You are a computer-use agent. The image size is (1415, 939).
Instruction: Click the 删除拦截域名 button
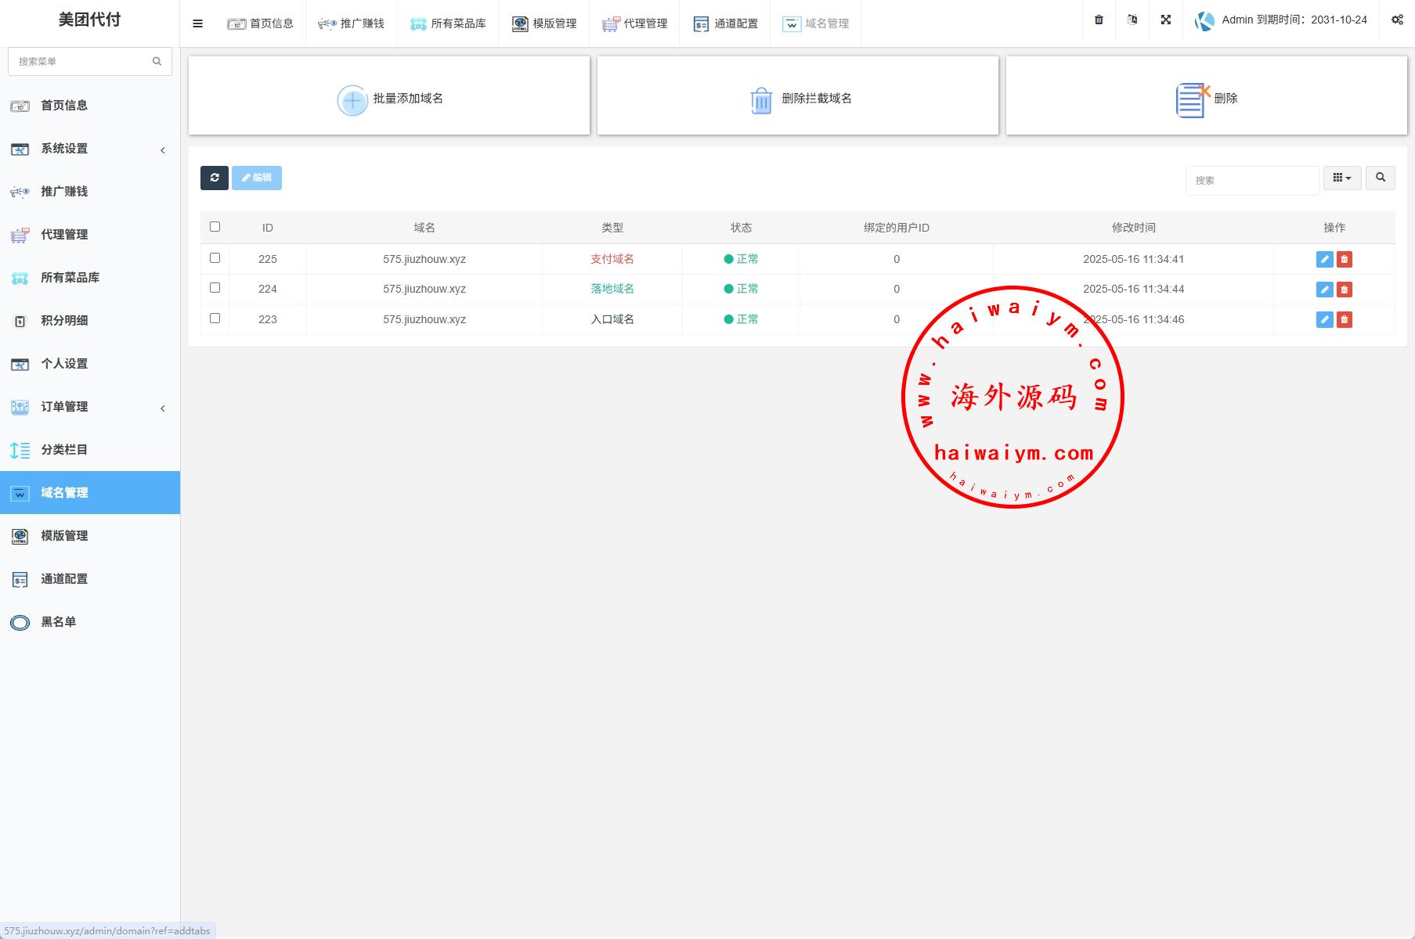pos(798,98)
